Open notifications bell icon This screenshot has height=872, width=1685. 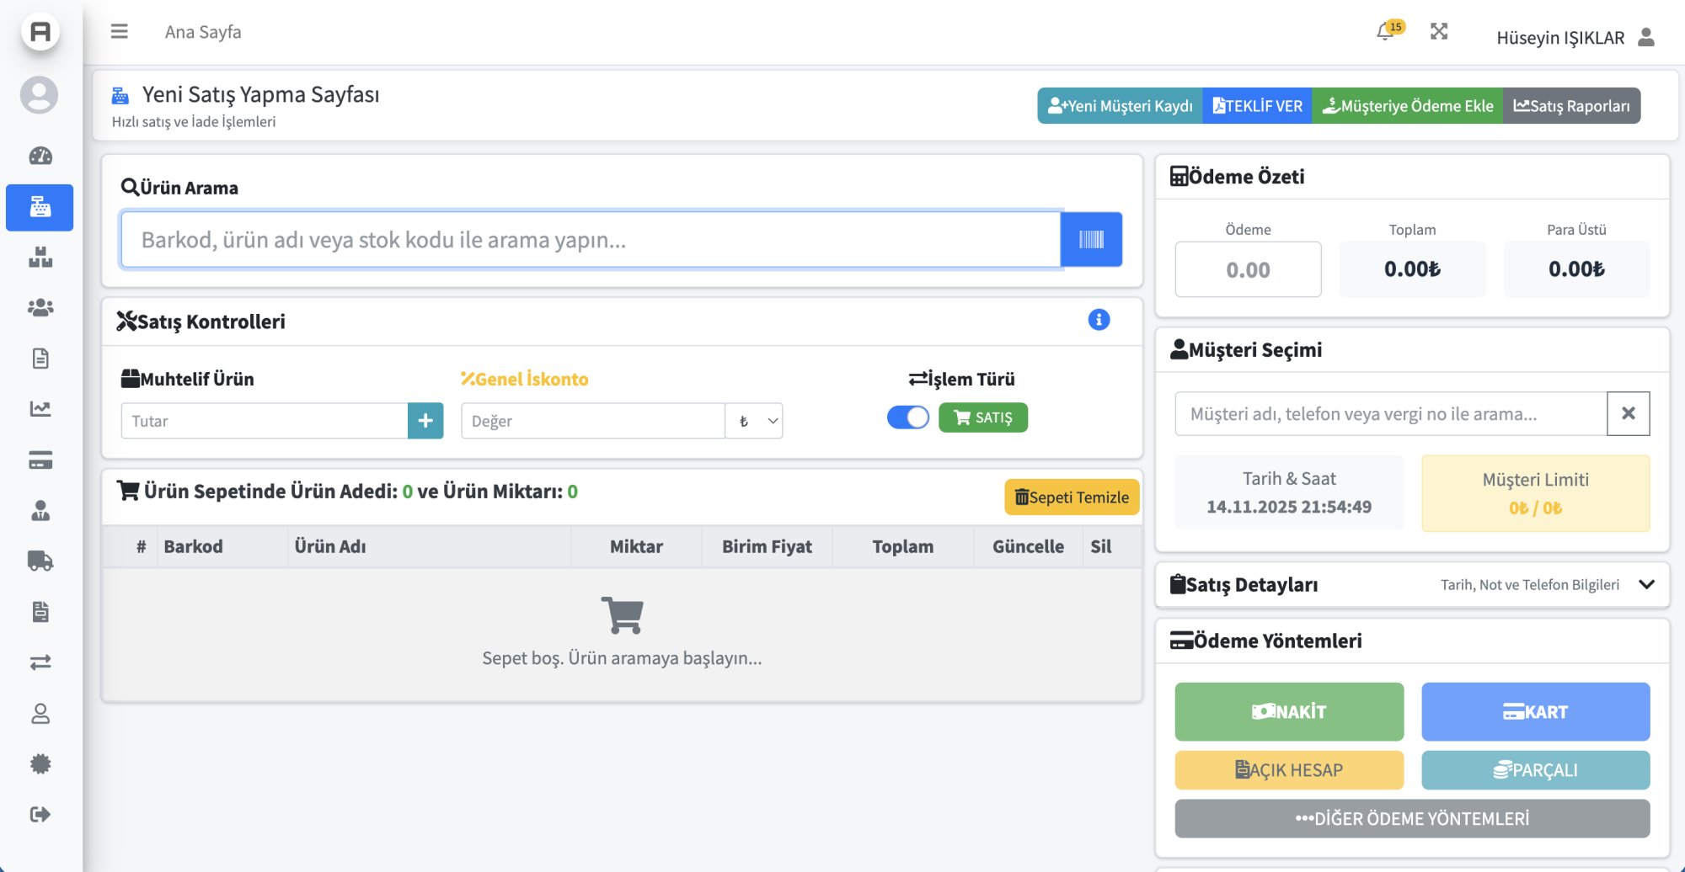click(x=1384, y=33)
